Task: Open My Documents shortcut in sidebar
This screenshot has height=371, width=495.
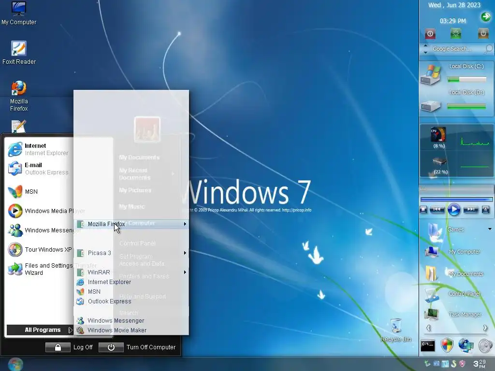Action: [x=453, y=273]
